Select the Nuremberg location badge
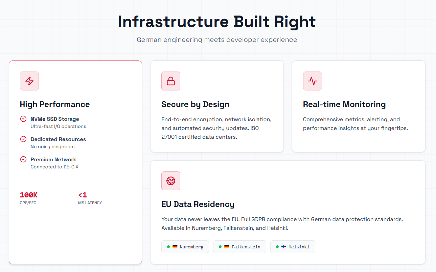Viewport: 436px width, 272px height. coord(185,247)
